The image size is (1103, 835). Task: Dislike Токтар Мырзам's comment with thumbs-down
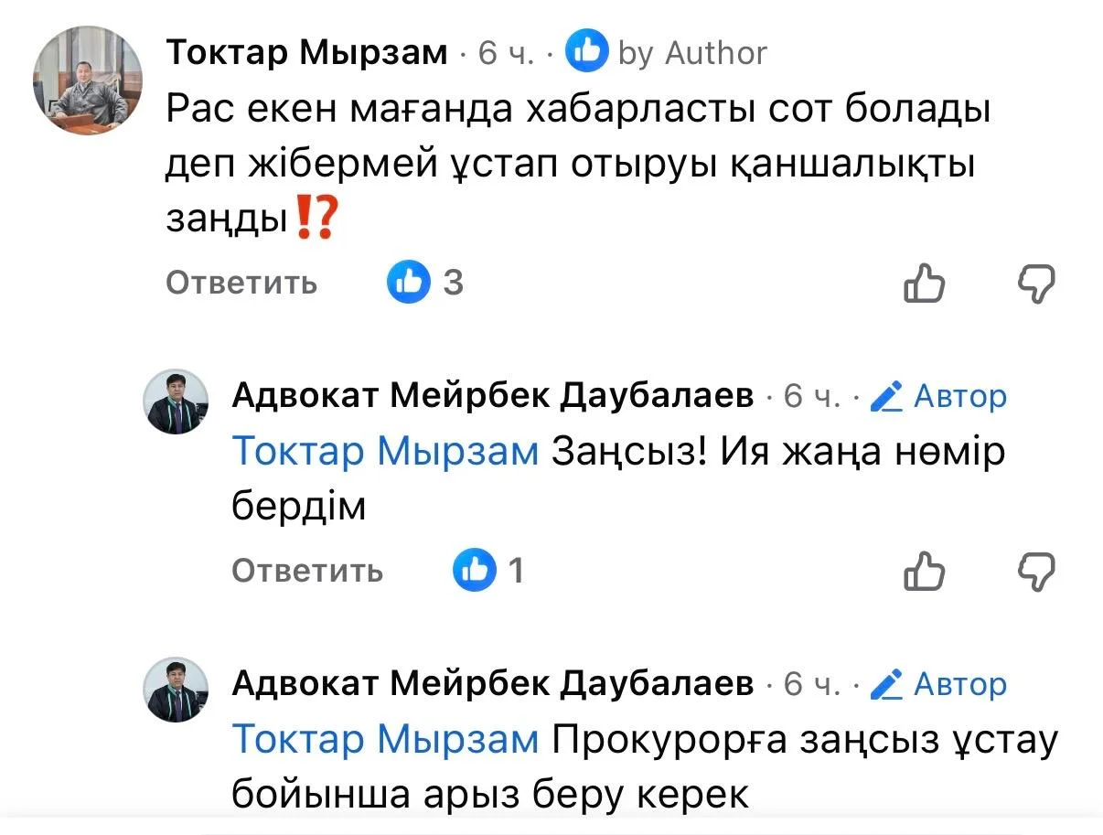click(1036, 284)
